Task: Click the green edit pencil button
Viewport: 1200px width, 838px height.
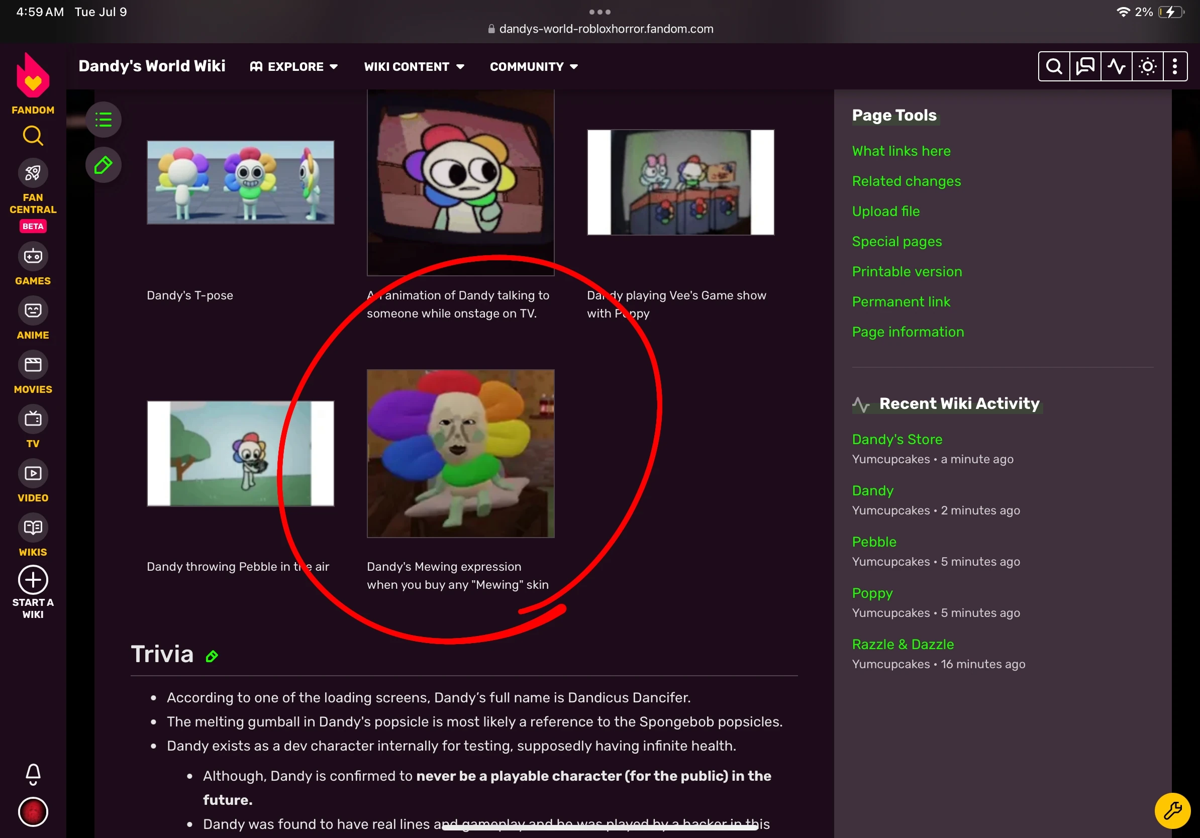Action: point(104,166)
